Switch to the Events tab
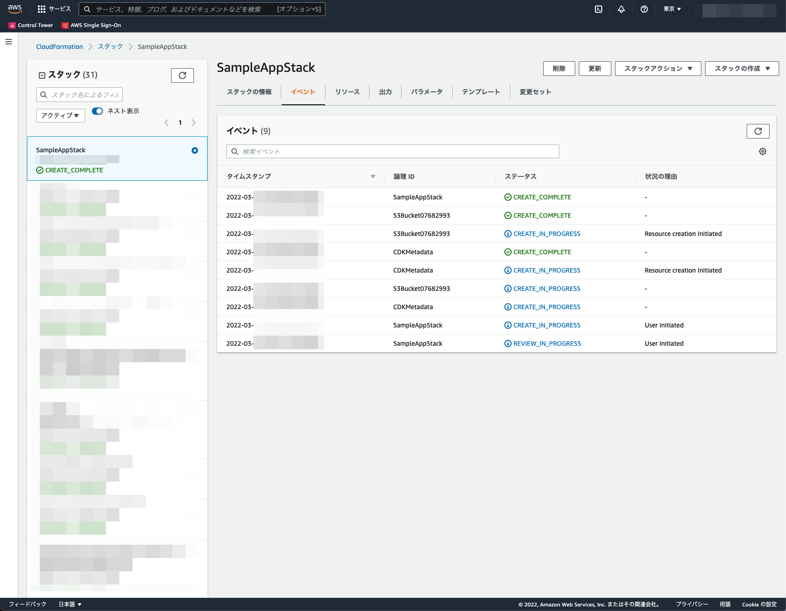786x611 pixels. [x=303, y=92]
